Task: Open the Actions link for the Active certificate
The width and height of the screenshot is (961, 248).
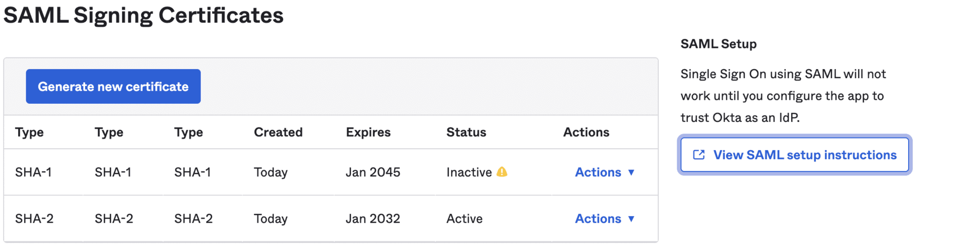Action: tap(598, 219)
